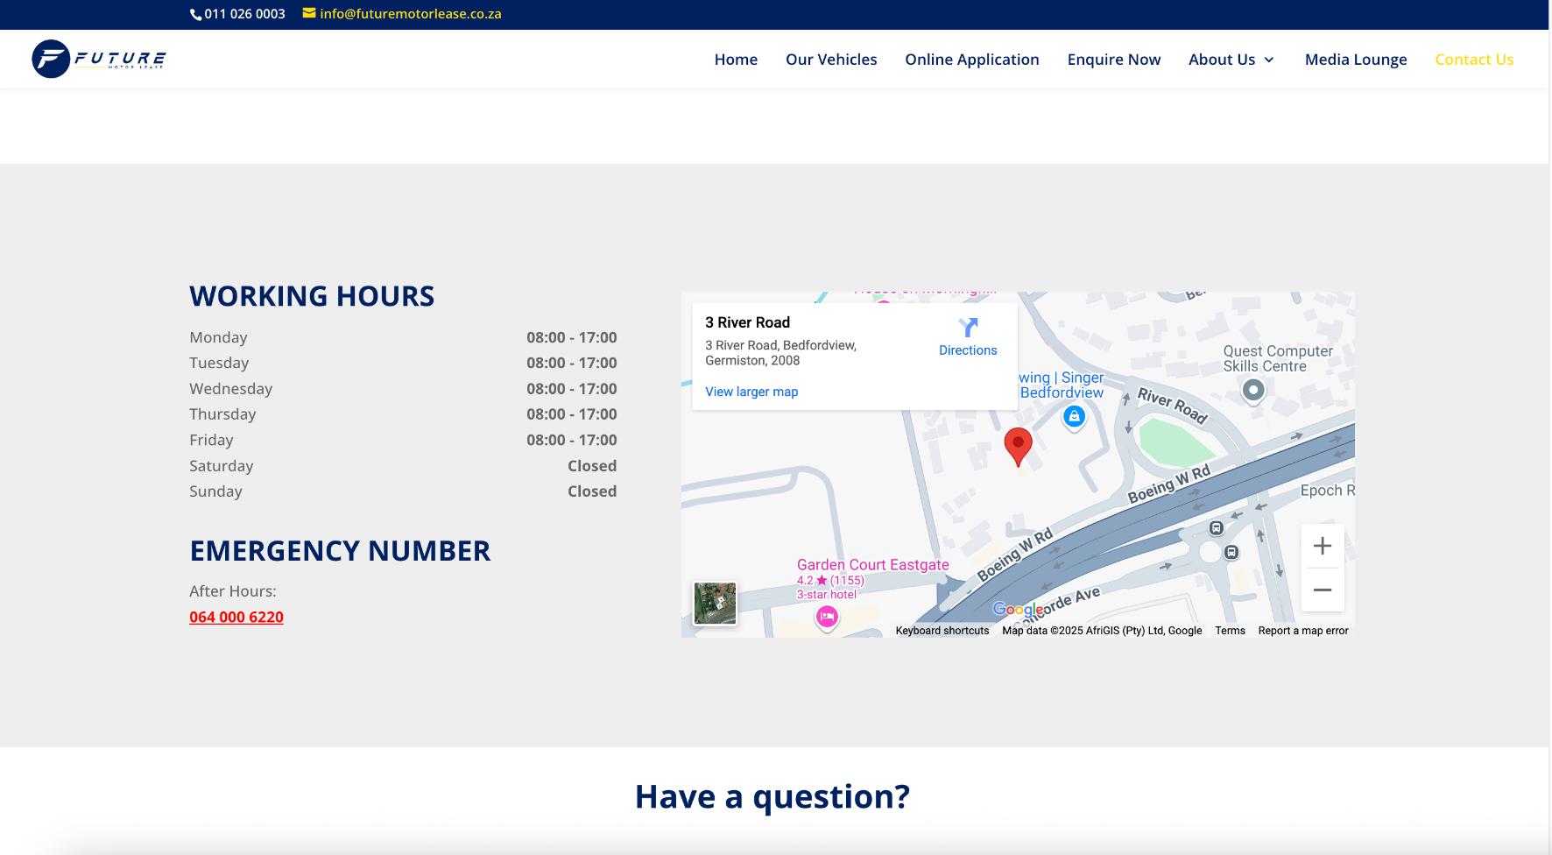Click the Singer Bedfordview shop marker

pos(1074,417)
